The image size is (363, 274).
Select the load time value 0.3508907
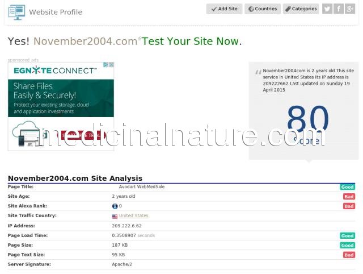pyautogui.click(x=124, y=235)
